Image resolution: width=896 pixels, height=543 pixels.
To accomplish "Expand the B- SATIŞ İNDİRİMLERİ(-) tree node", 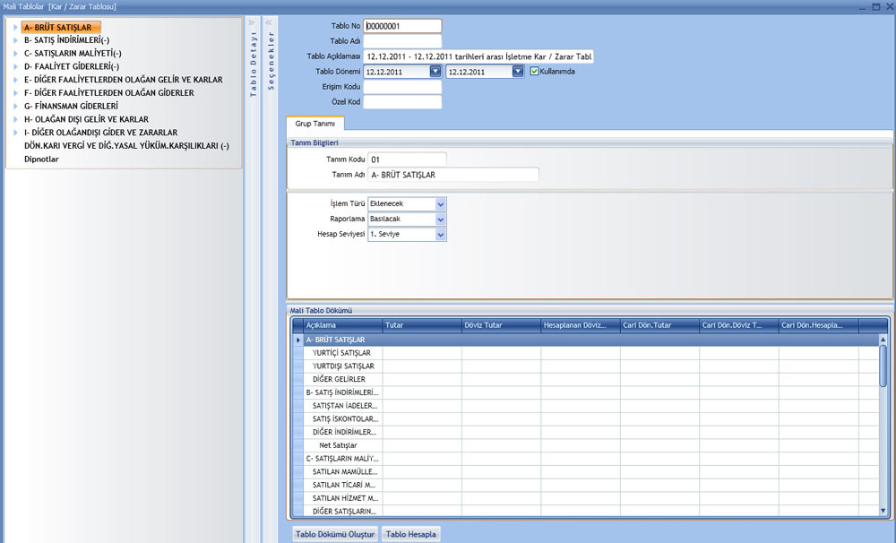I will tap(15, 40).
